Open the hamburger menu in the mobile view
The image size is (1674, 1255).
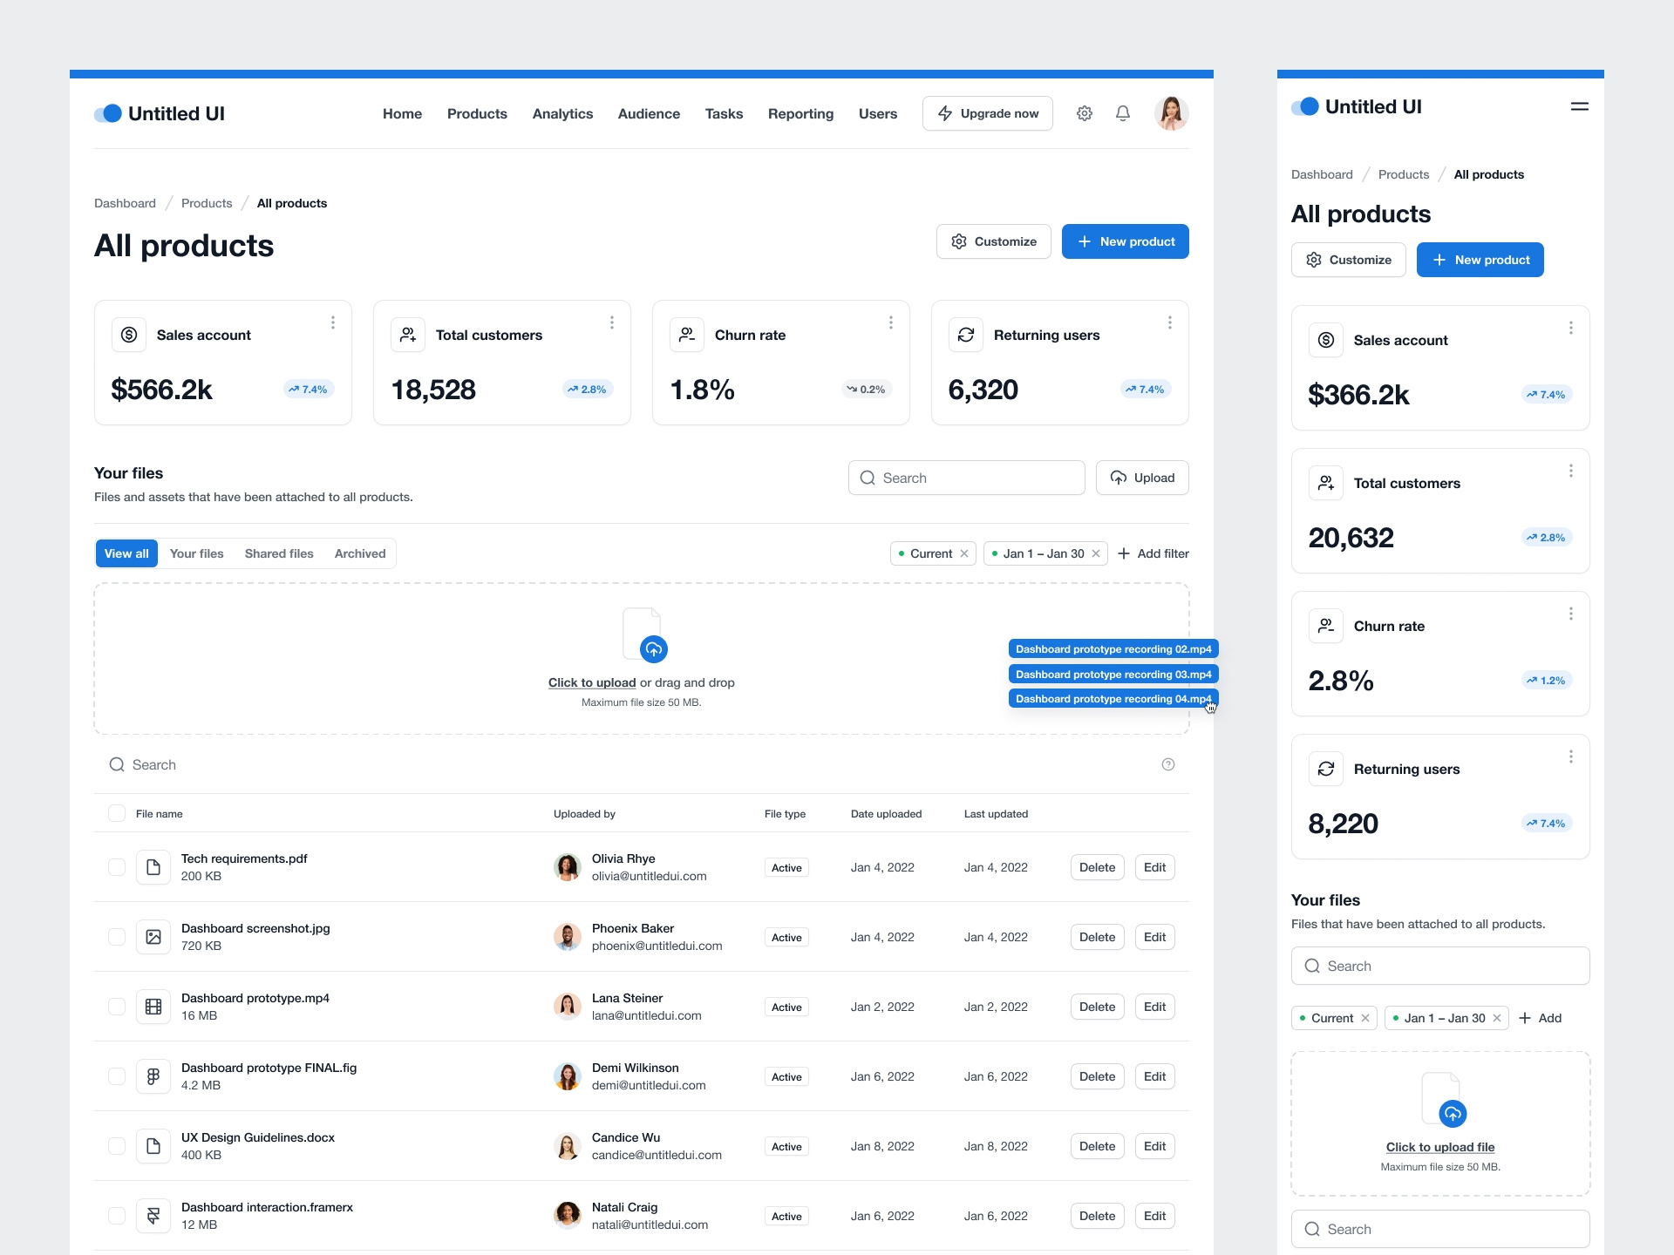pyautogui.click(x=1579, y=106)
